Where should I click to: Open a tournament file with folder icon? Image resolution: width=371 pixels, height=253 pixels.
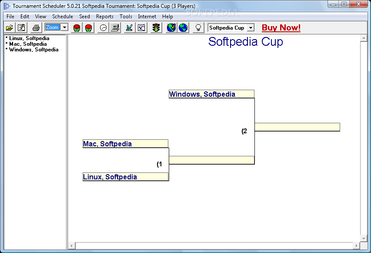pos(10,28)
